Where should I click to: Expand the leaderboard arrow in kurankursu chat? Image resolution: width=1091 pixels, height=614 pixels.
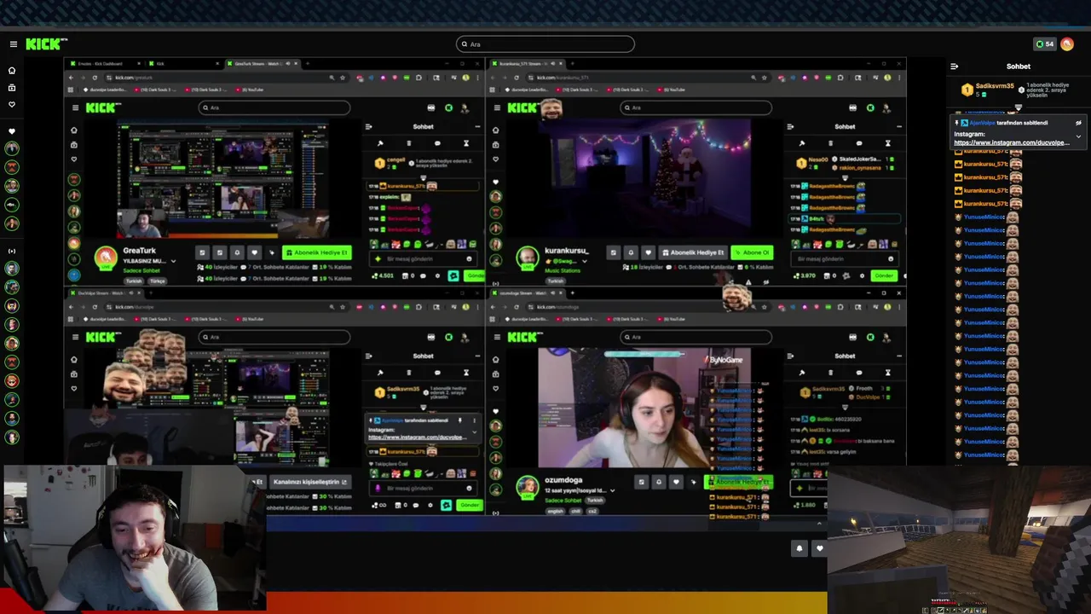click(845, 177)
